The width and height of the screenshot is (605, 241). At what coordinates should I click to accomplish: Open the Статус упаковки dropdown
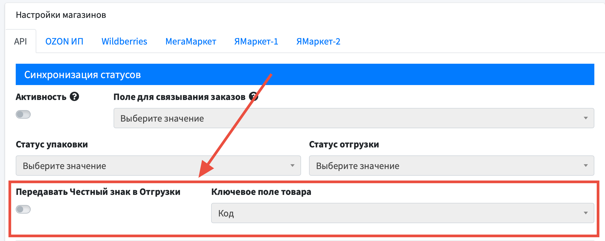tap(158, 166)
